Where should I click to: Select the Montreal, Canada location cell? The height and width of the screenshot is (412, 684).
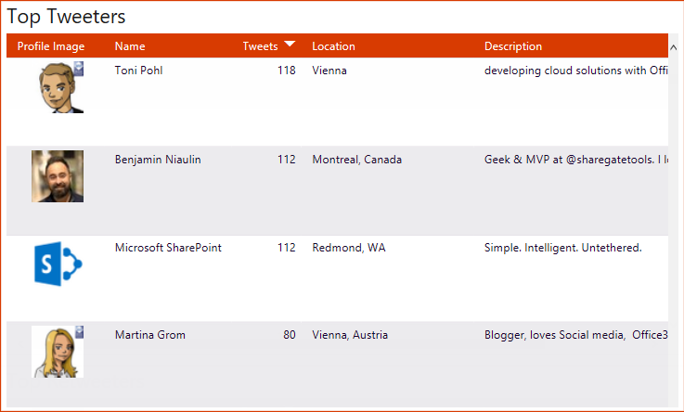(356, 160)
